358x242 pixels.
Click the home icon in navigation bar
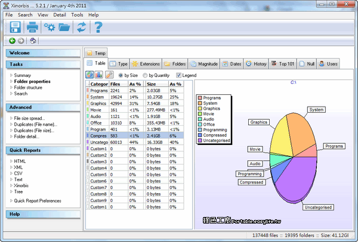(x=33, y=41)
